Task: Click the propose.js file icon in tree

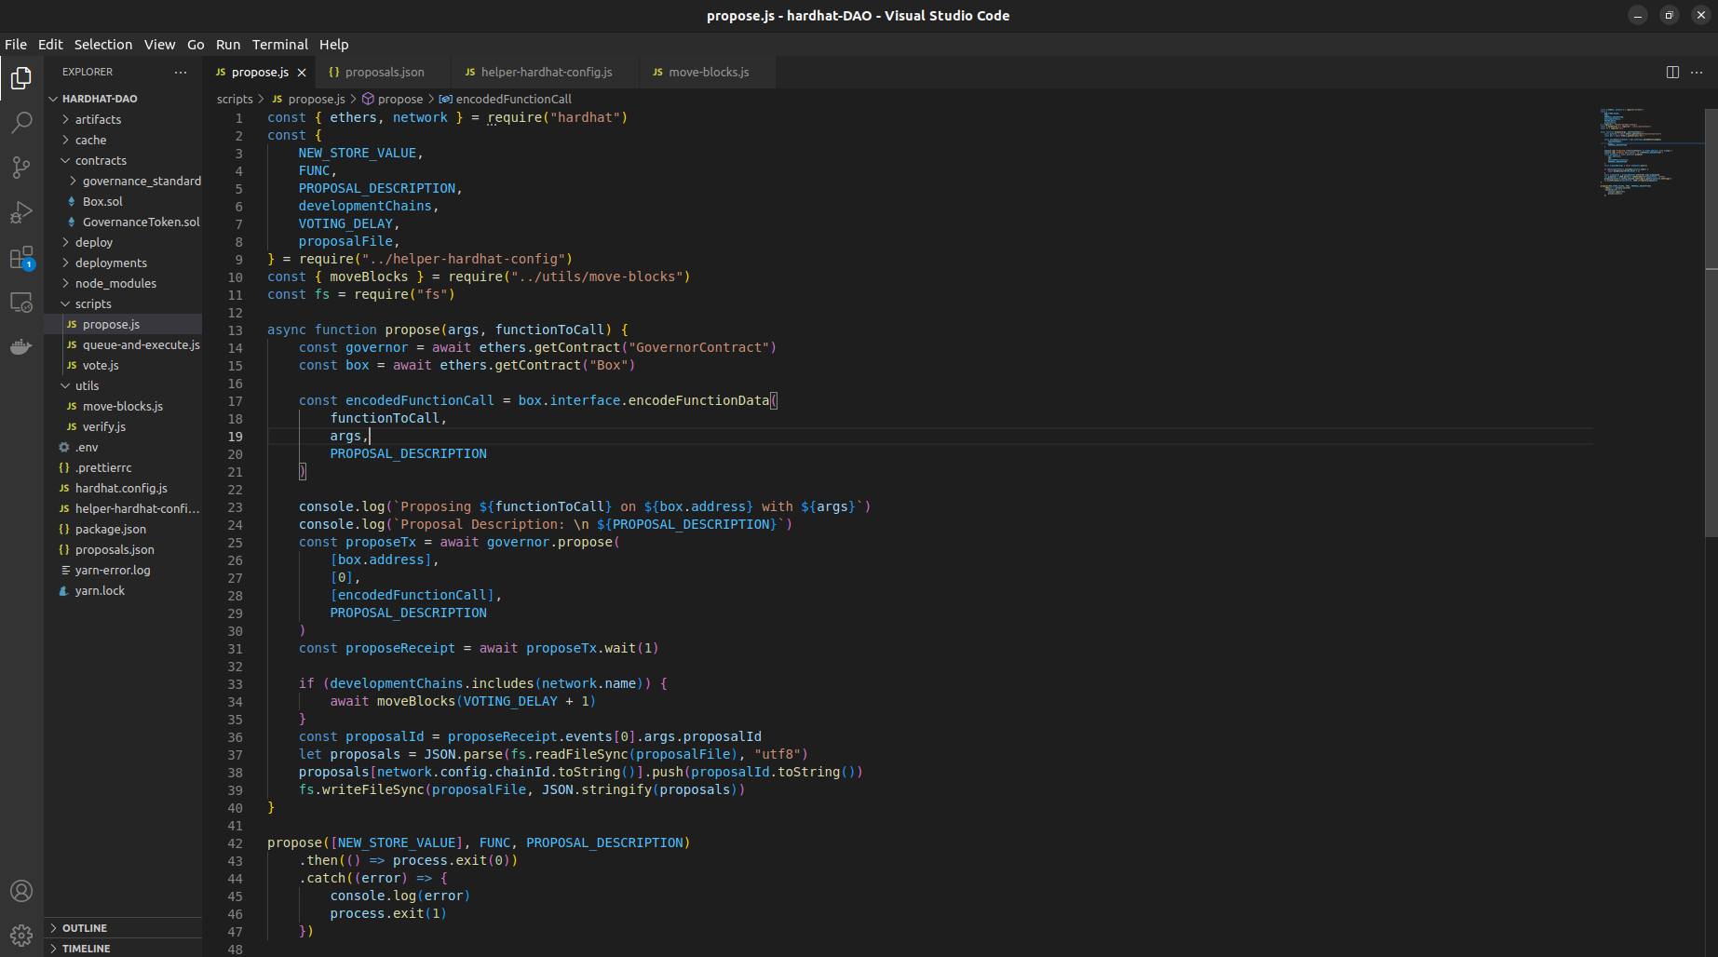Action: pos(72,324)
